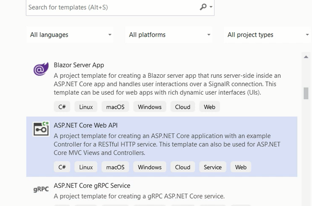This screenshot has height=206, width=312.
Task: Click the template list scrollbar thumb
Action: 306,93
